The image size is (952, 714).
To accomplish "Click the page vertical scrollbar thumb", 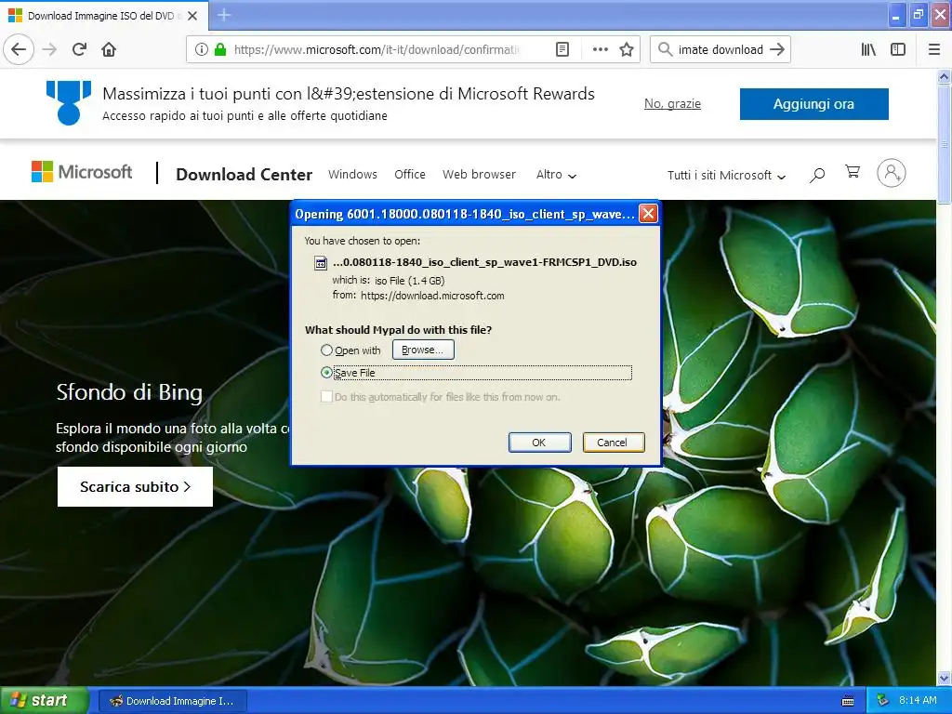I will (x=944, y=144).
